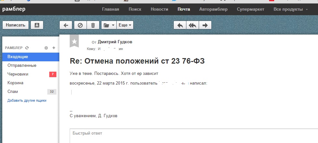This screenshot has height=143, width=318.
Task: Open mailbox settings gear icon
Action: [46, 48]
